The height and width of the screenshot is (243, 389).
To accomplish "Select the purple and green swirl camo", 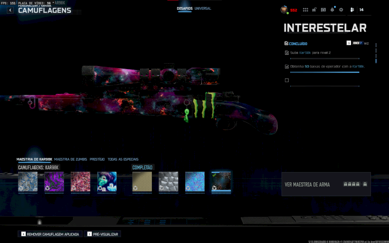I will [54, 182].
